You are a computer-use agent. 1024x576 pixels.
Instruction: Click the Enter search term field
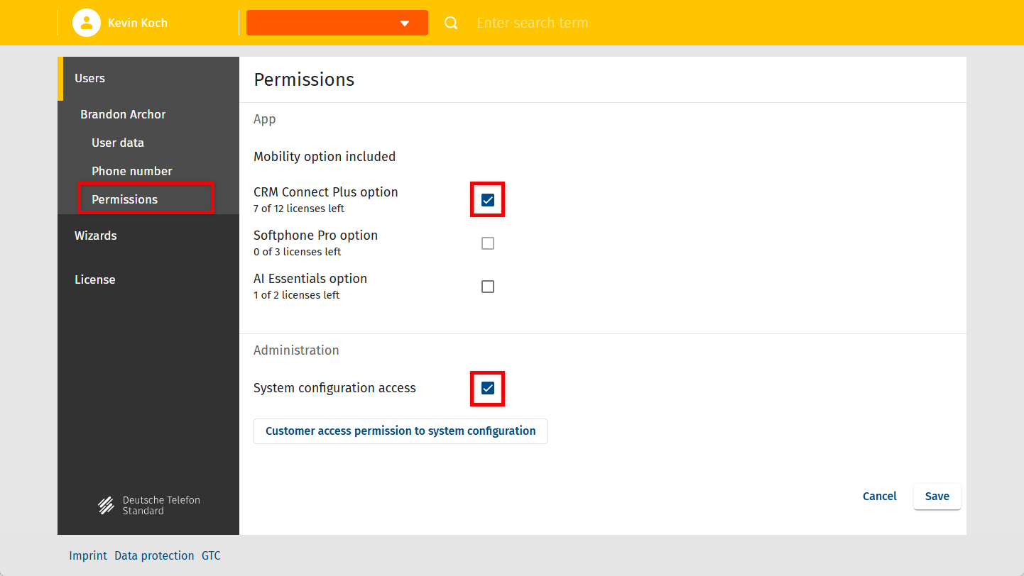click(533, 23)
